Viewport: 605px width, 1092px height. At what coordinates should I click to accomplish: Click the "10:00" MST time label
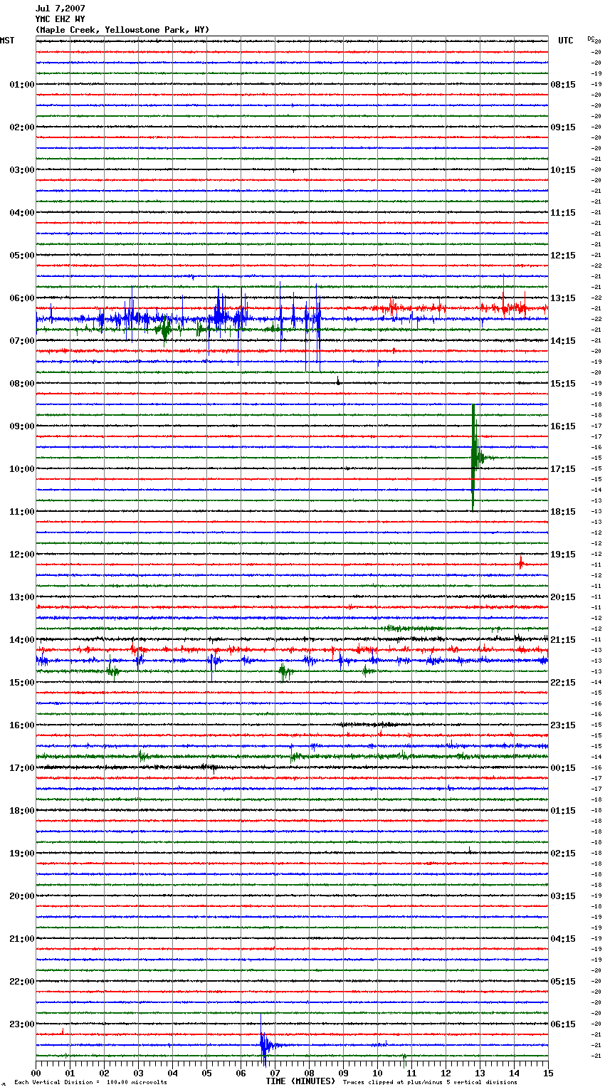pos(22,469)
